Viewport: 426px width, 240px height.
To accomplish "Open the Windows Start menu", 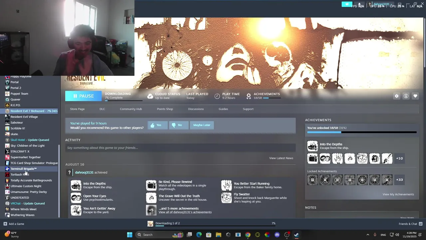I will tap(129, 235).
